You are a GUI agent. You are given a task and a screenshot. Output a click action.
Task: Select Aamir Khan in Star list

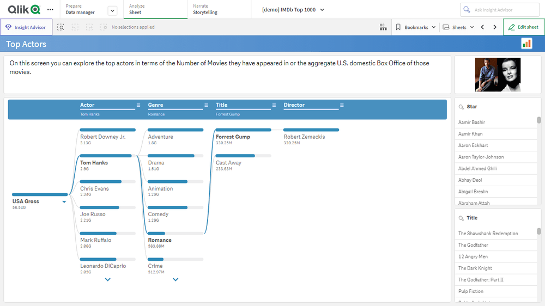470,134
